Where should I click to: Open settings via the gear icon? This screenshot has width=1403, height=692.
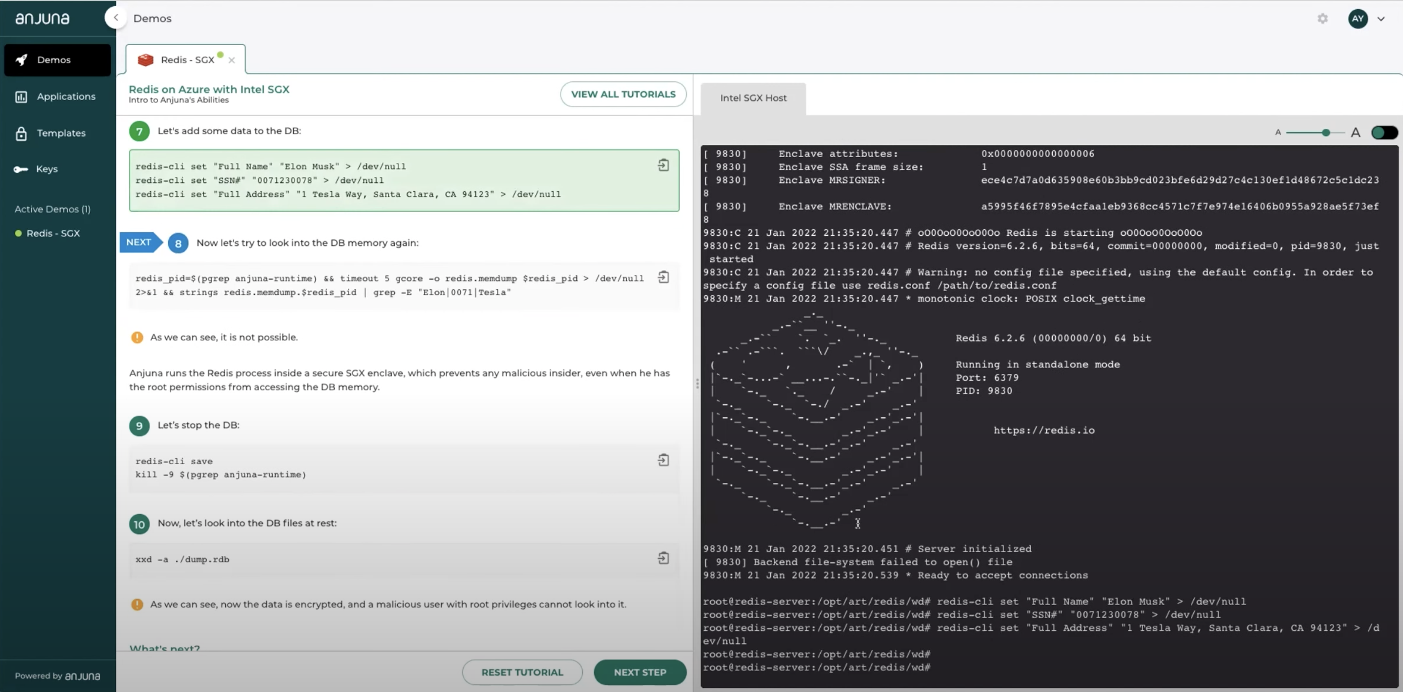click(x=1323, y=18)
